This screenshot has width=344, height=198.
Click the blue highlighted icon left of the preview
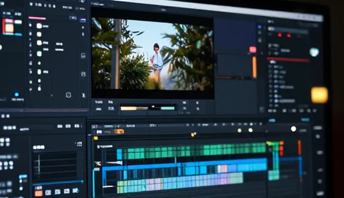click(x=83, y=20)
